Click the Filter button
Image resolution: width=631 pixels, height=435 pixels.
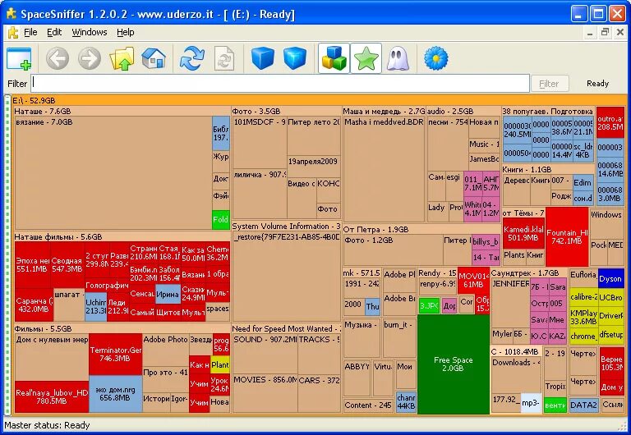(550, 83)
